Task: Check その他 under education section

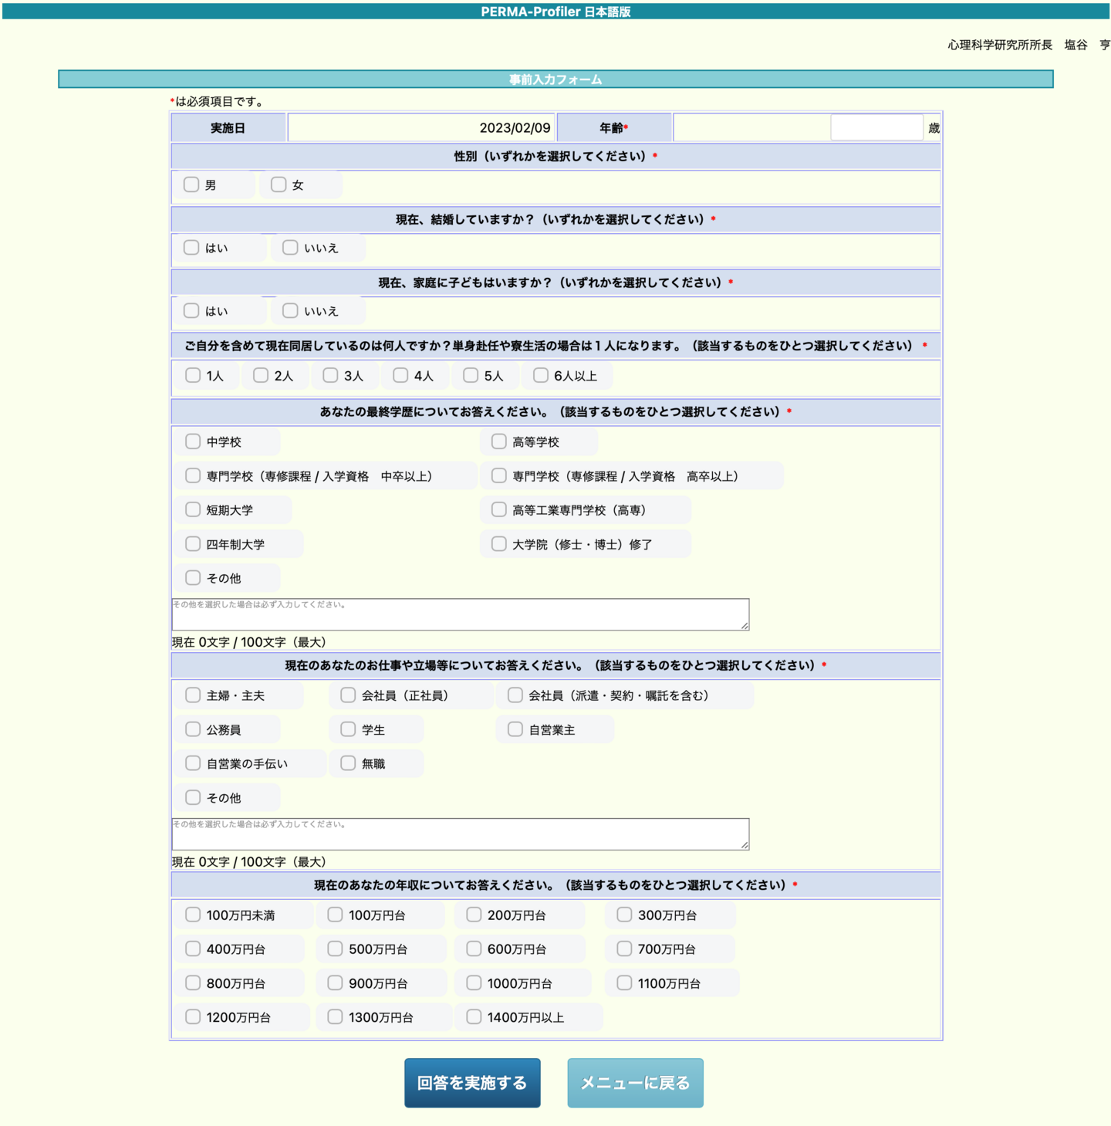Action: pyautogui.click(x=193, y=578)
